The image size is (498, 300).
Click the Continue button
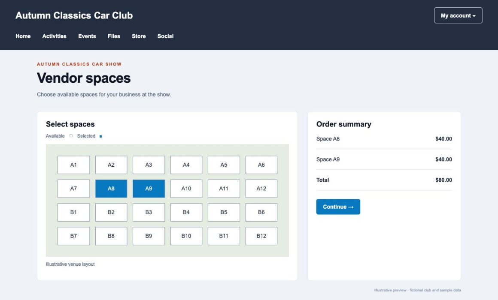338,207
